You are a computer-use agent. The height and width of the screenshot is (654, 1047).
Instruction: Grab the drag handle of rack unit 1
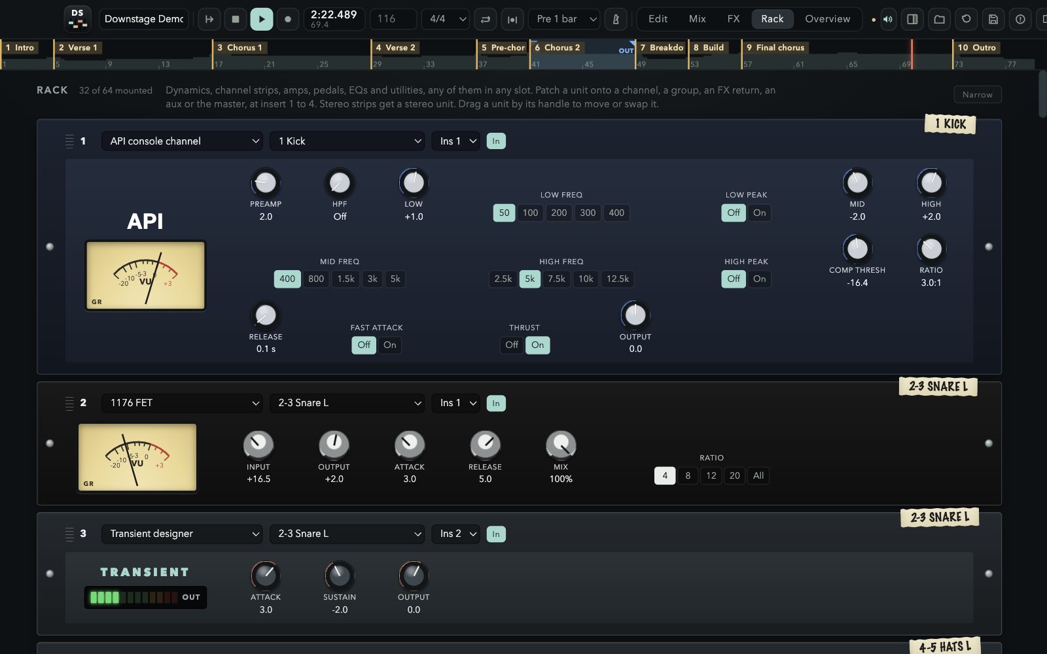(x=69, y=141)
